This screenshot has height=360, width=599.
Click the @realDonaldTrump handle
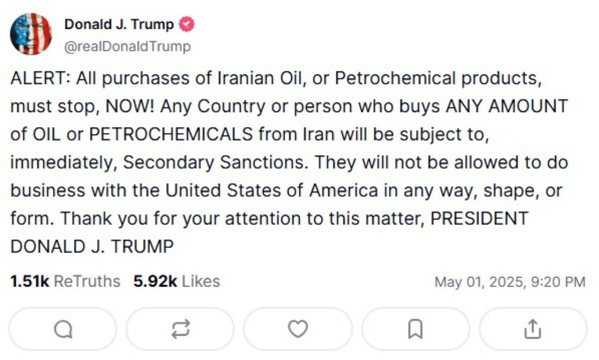(x=127, y=47)
